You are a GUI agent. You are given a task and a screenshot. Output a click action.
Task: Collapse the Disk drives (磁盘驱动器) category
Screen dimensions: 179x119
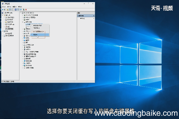click(x=23, y=22)
